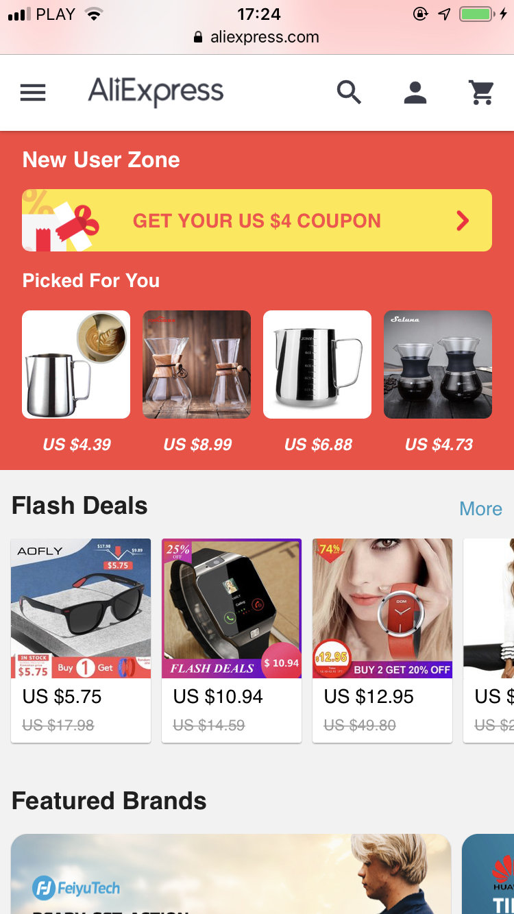The width and height of the screenshot is (514, 914).
Task: Open the Huawei featured brand card
Action: tap(488, 874)
